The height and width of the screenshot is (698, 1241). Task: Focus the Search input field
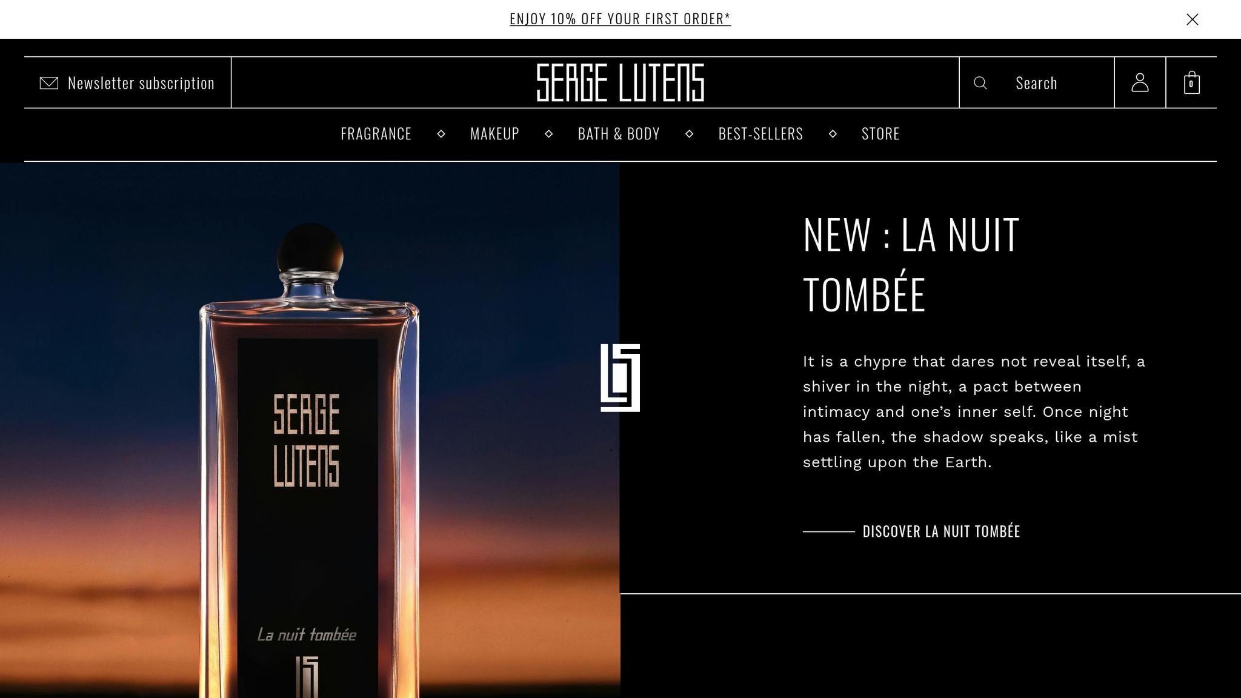(1036, 83)
